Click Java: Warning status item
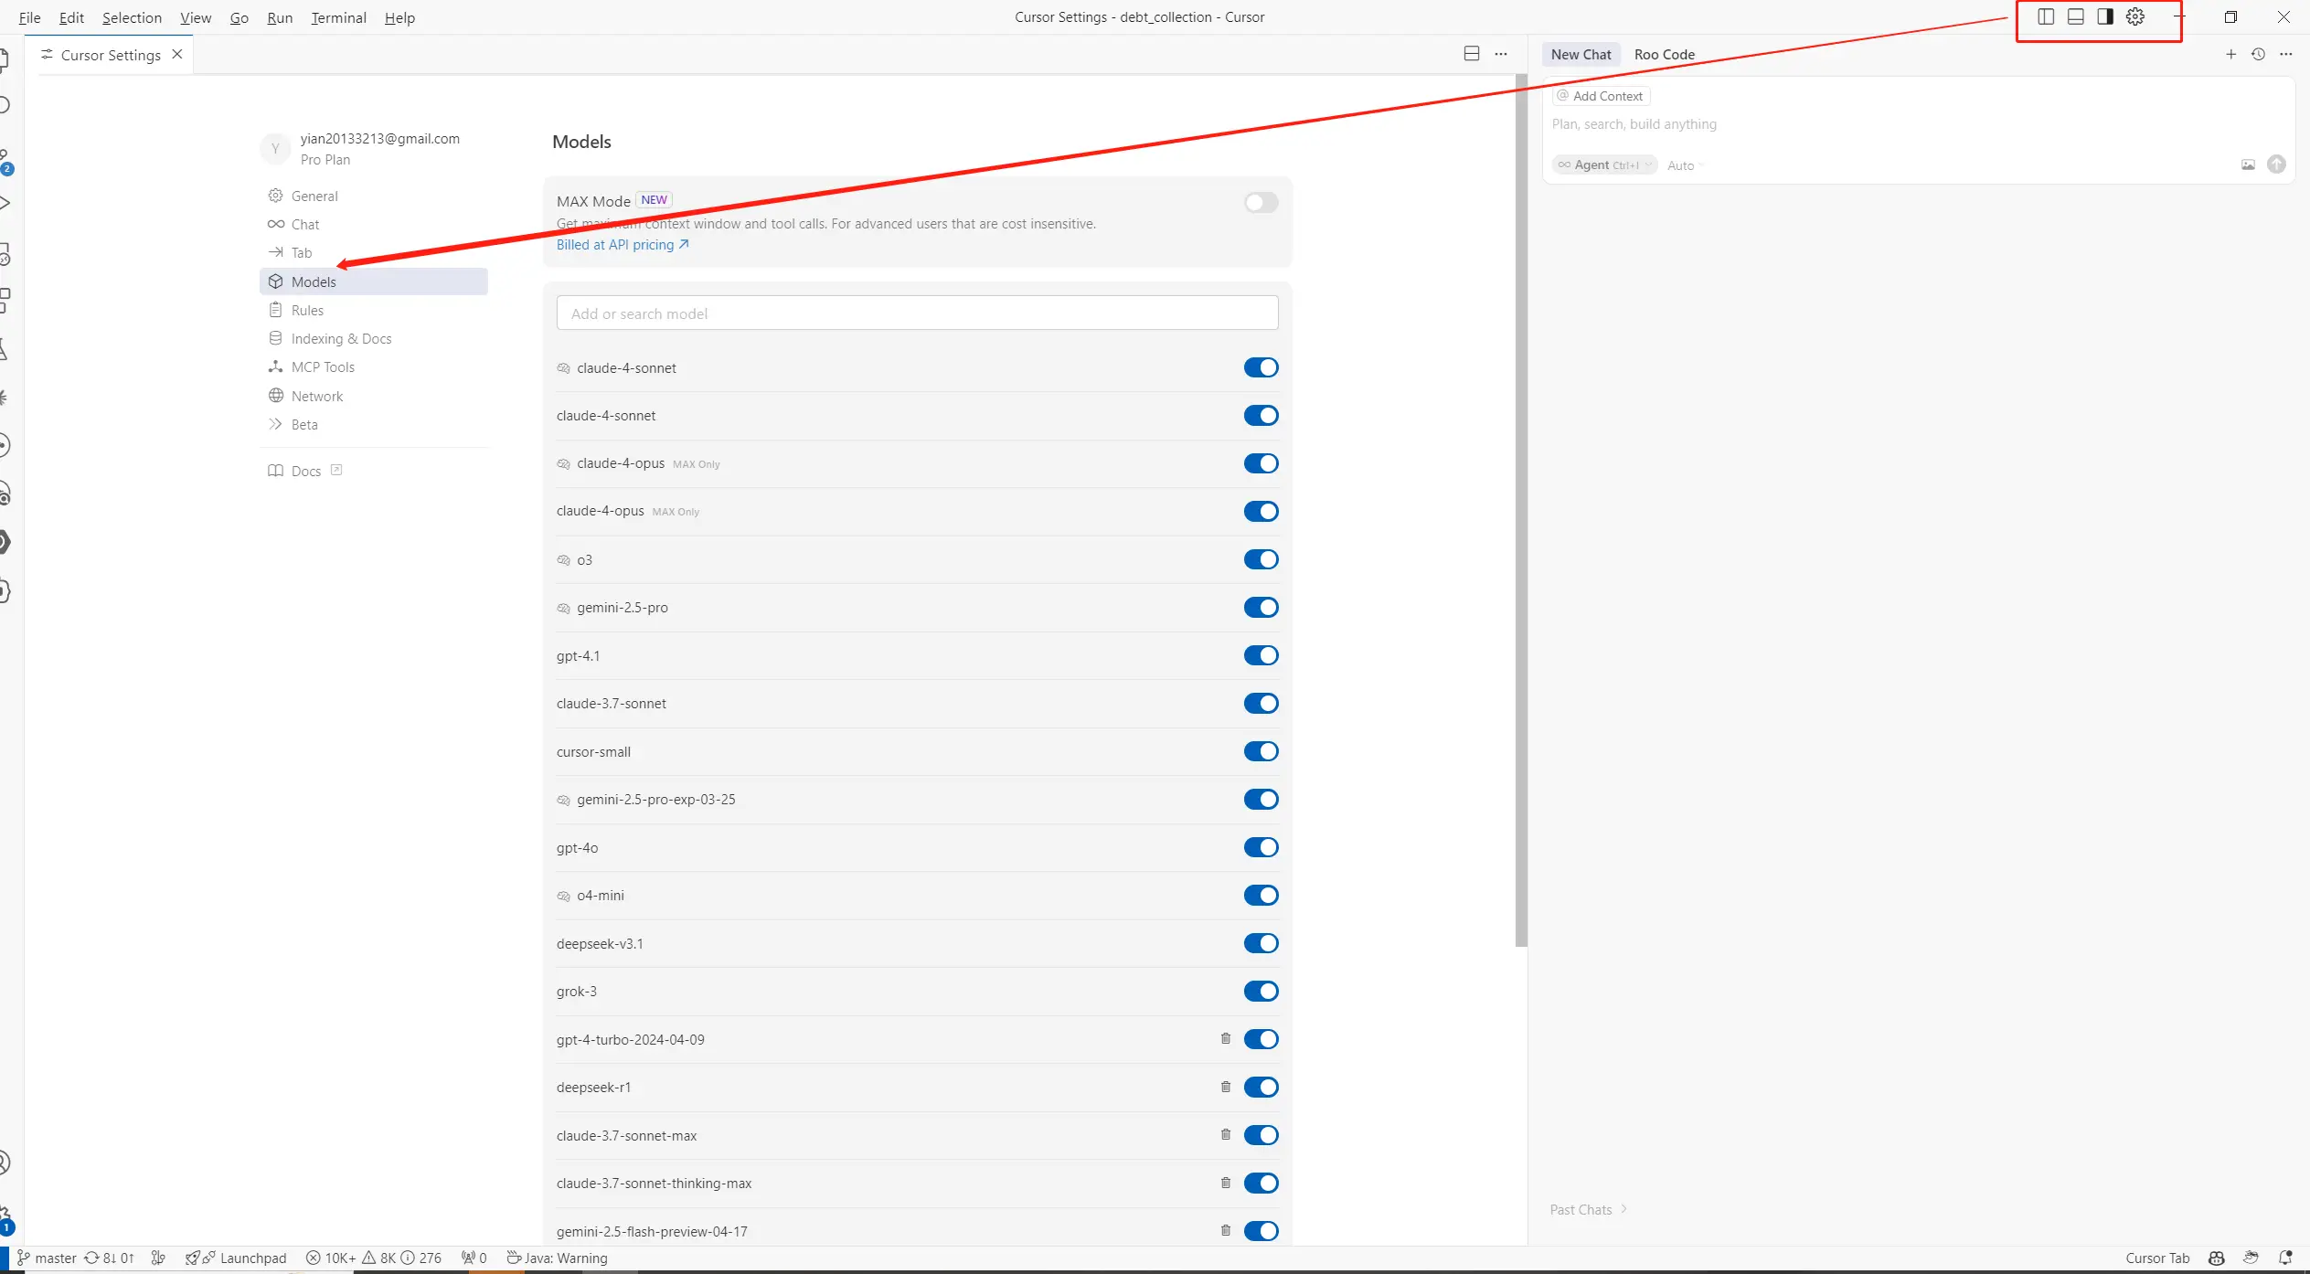 (557, 1258)
